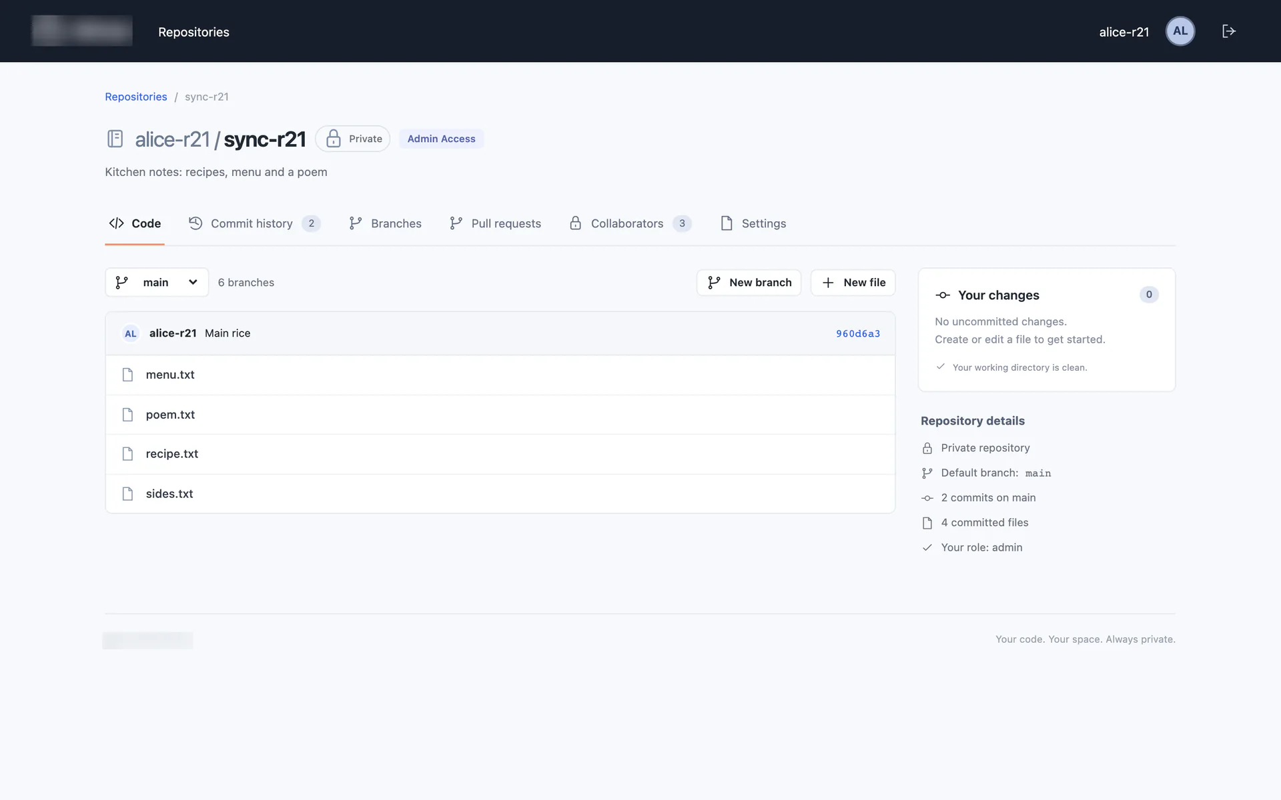Open Repositories in the top navigation bar
Screen dimensions: 1281x800
[x=193, y=32]
